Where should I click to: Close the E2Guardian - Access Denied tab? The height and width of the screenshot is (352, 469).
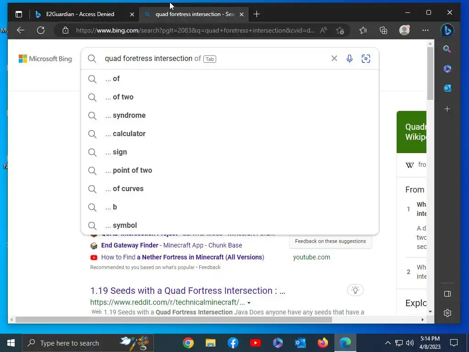click(132, 14)
